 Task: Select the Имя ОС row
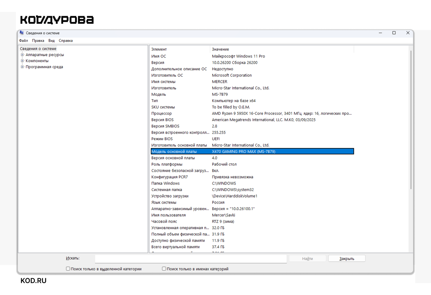252,56
